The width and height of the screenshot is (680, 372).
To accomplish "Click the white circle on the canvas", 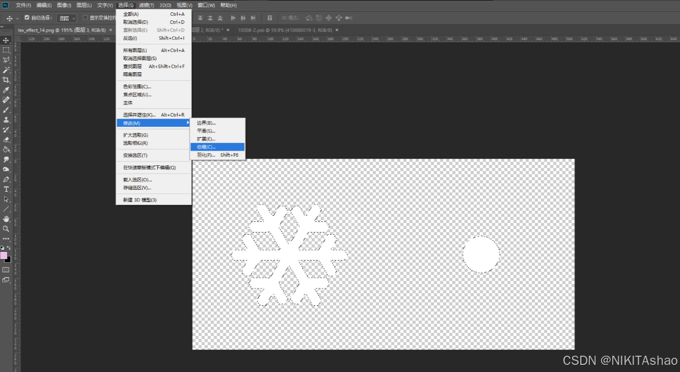I will click(x=481, y=254).
